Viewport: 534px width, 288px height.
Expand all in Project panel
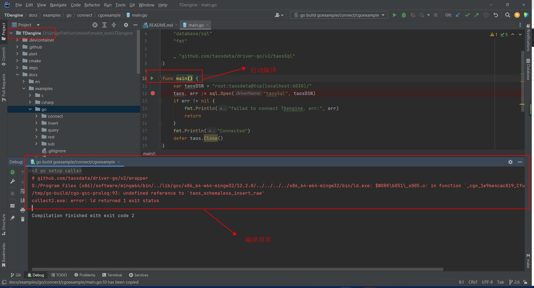pos(104,25)
